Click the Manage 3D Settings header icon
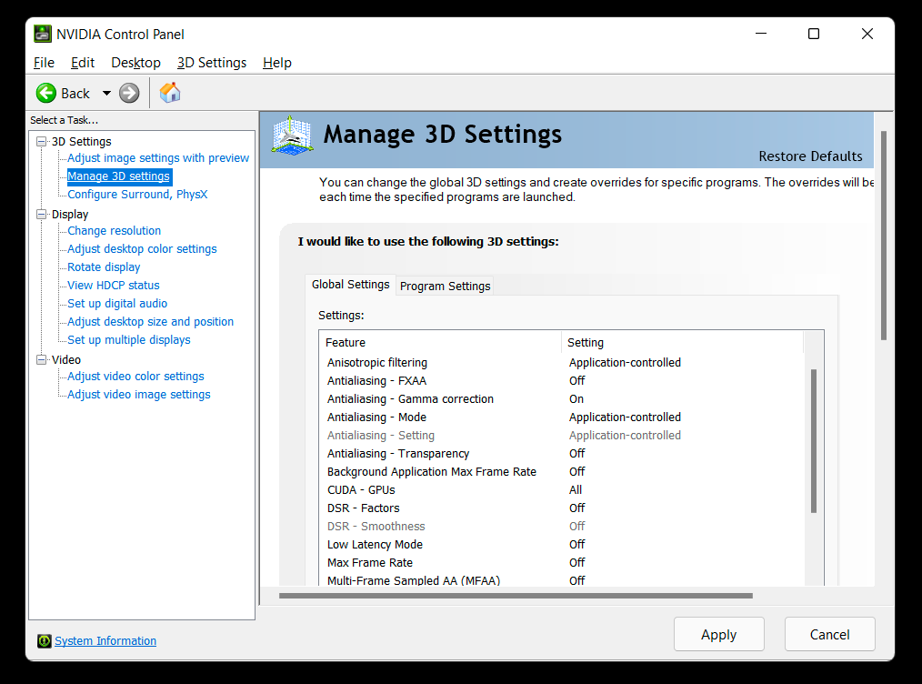Image resolution: width=922 pixels, height=684 pixels. coord(292,136)
